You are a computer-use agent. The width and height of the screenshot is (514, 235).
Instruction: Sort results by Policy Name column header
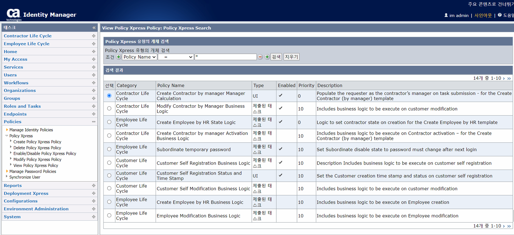[x=171, y=86]
